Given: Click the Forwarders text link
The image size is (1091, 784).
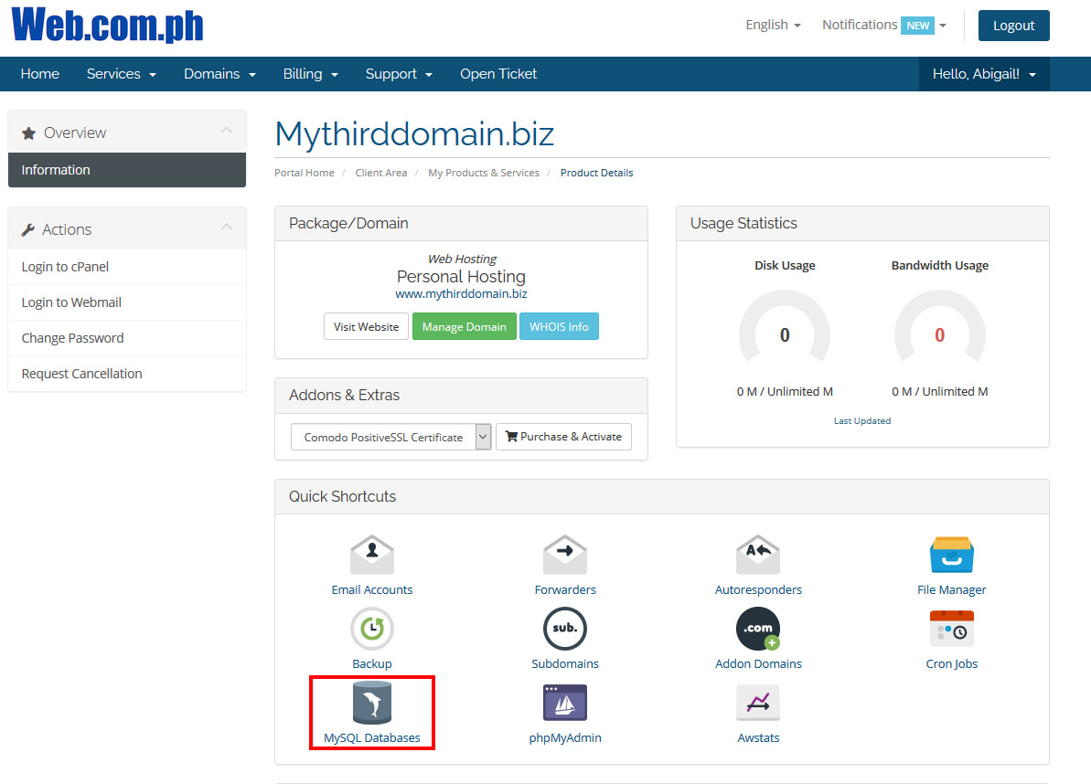Looking at the screenshot, I should click(565, 590).
